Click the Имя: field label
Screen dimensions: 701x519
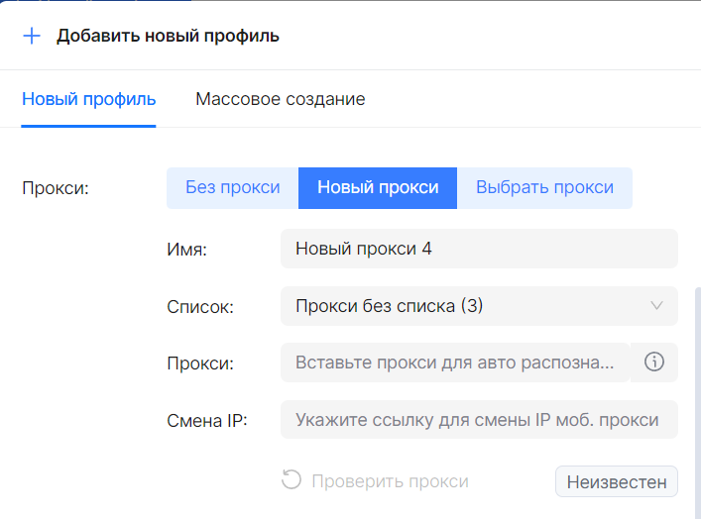[186, 250]
